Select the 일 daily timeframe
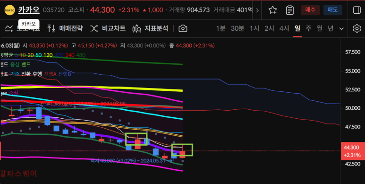Screen dimensions: 365x184 point(297,28)
